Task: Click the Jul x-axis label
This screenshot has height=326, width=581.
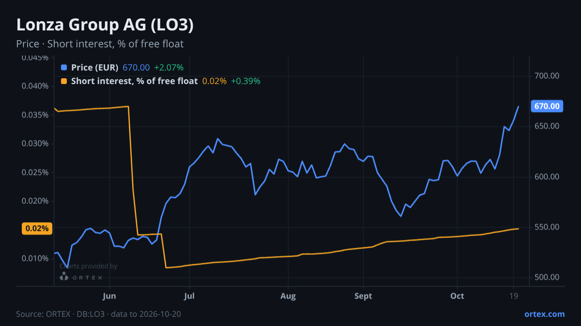Action: click(x=189, y=296)
